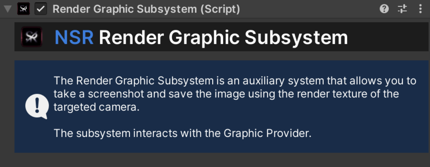
Task: Open the component help reference icon
Action: [384, 9]
